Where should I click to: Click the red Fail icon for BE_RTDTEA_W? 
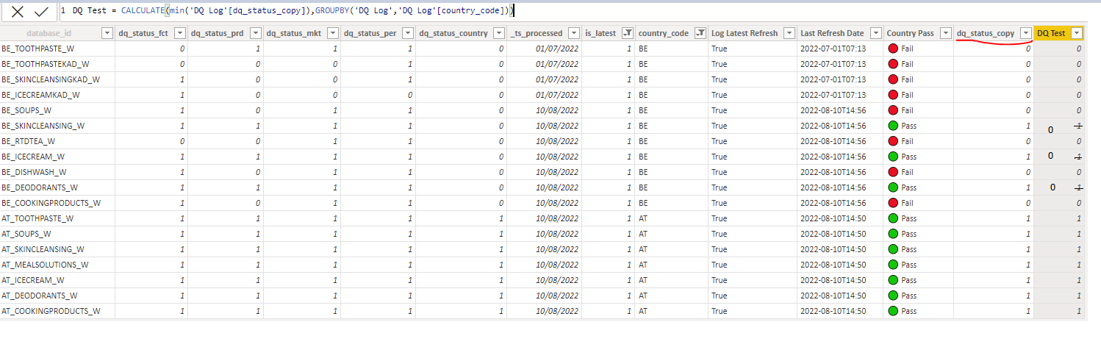pos(893,141)
